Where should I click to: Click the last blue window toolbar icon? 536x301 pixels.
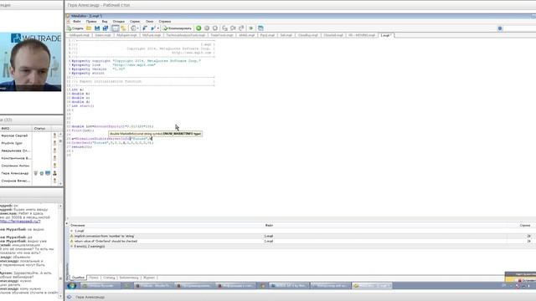click(x=260, y=28)
